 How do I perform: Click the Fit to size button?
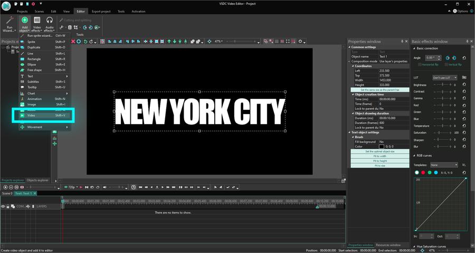(x=380, y=166)
